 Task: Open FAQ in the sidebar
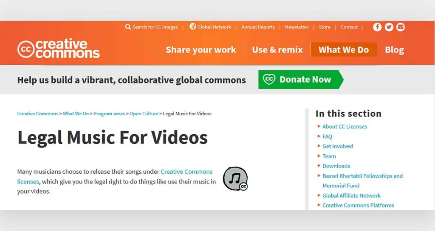pyautogui.click(x=327, y=136)
